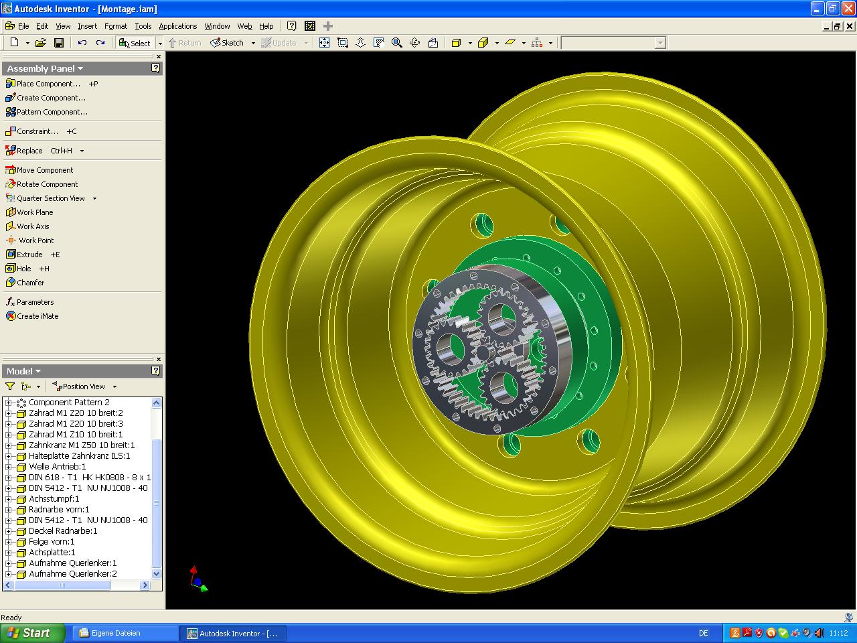Click the Zoom Window icon
The width and height of the screenshot is (857, 643).
tap(343, 43)
